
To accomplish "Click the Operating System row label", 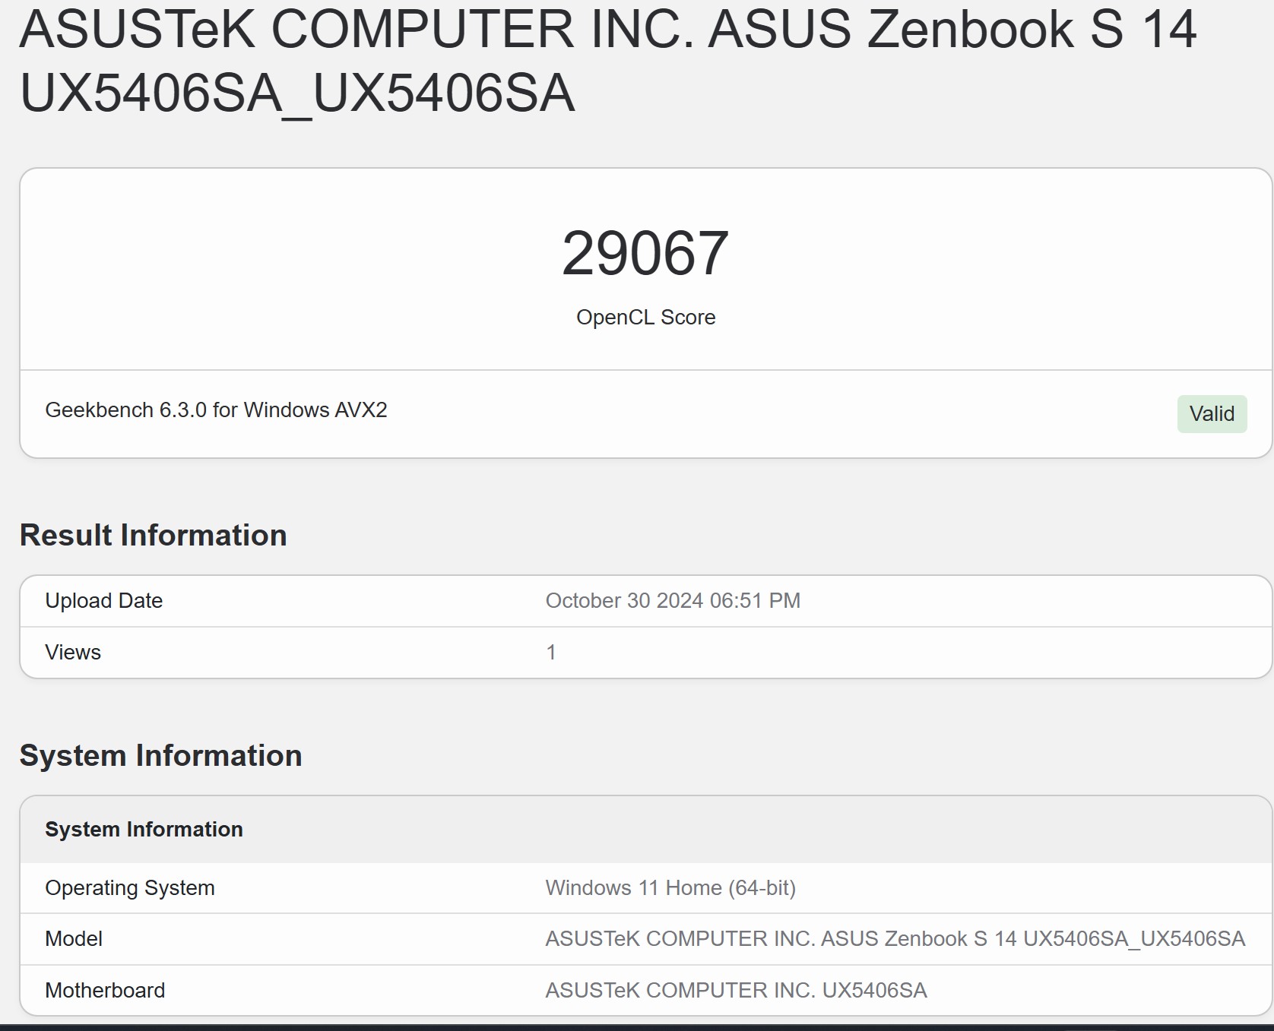I will point(130,888).
